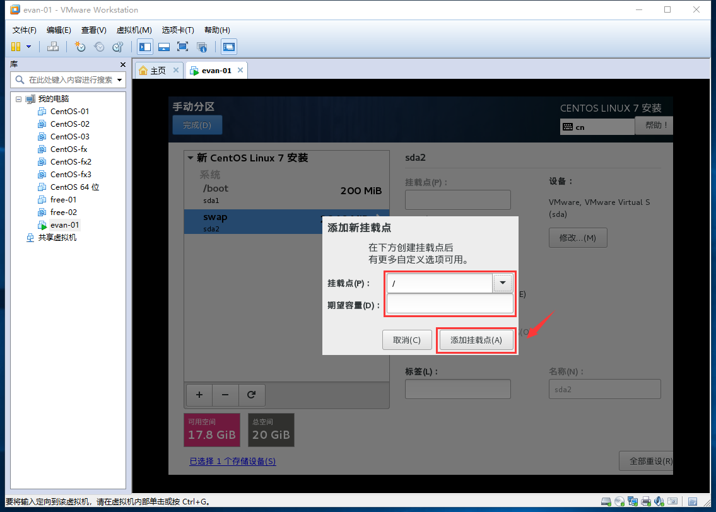Viewport: 716px width, 512px height.
Task: Click the 帮助! button in installer
Action: [654, 125]
